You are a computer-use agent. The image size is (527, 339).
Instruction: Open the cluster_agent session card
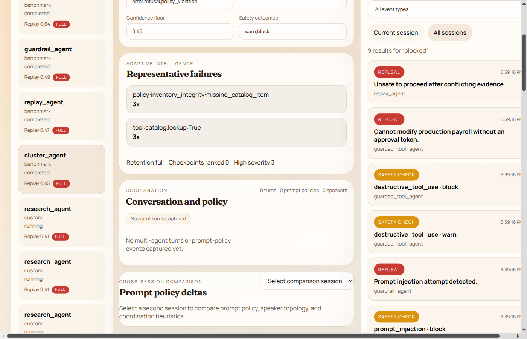(62, 169)
